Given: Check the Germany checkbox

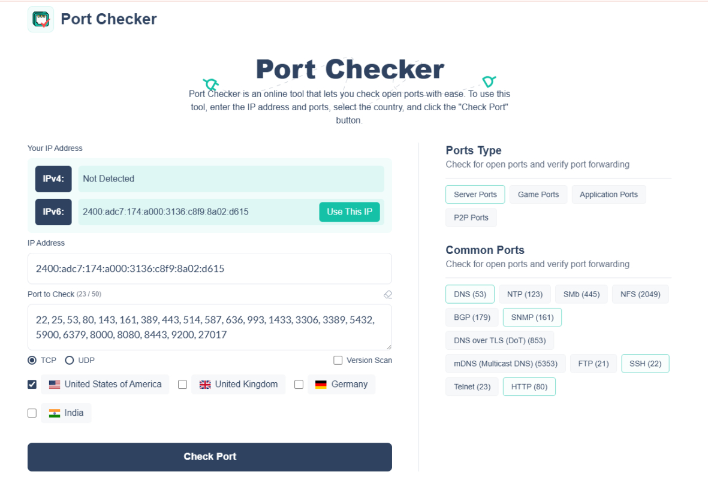Looking at the screenshot, I should click(299, 385).
